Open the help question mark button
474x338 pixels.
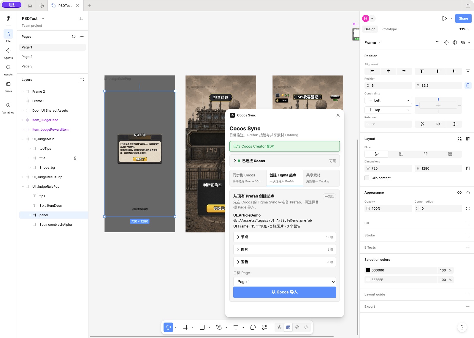[x=462, y=327]
